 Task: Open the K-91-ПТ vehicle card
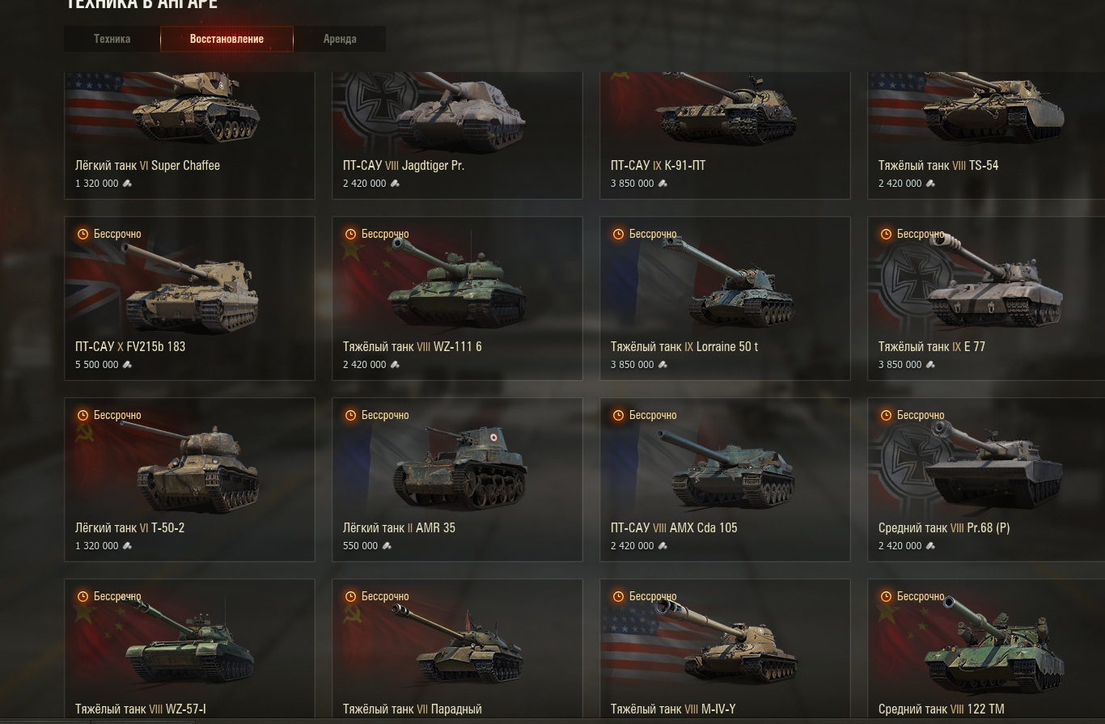[725, 135]
